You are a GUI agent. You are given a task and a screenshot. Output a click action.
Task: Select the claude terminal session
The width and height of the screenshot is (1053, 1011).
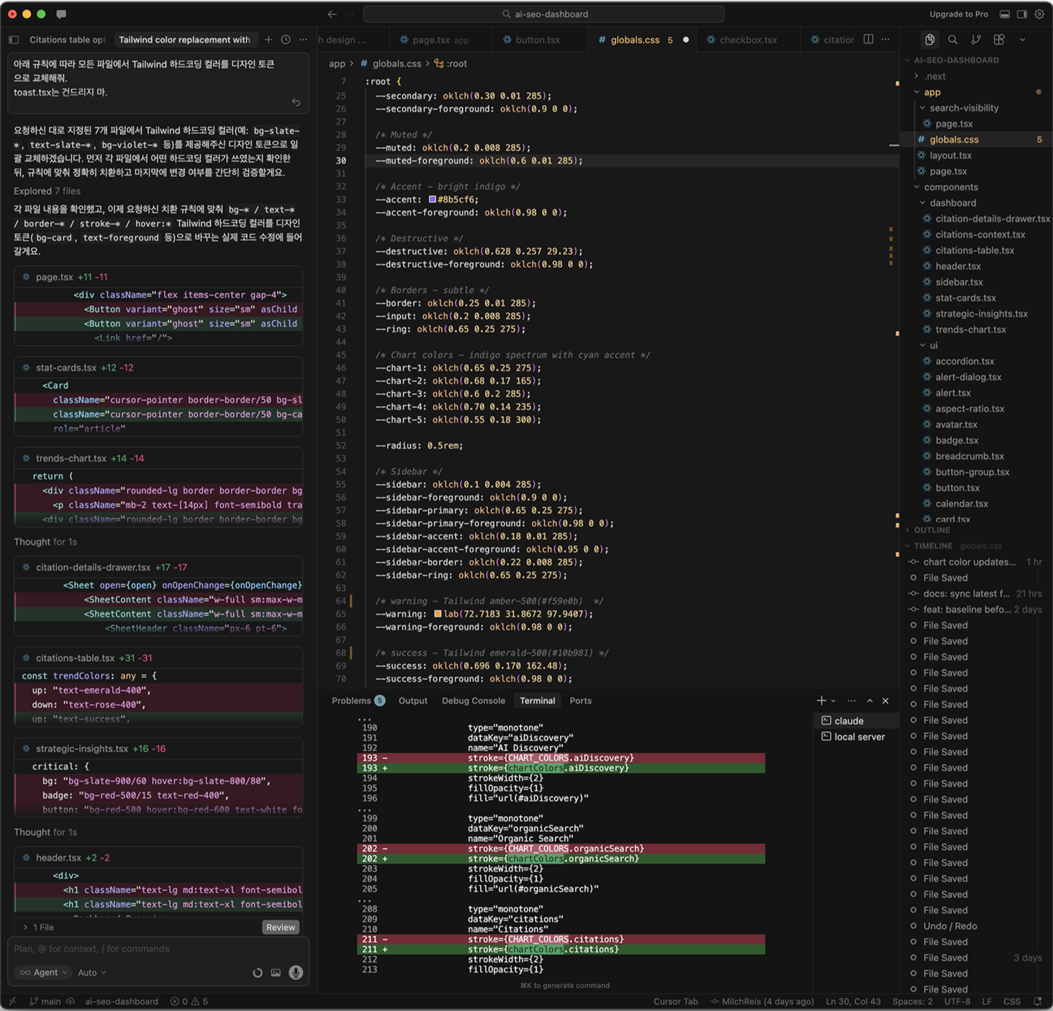pos(857,721)
